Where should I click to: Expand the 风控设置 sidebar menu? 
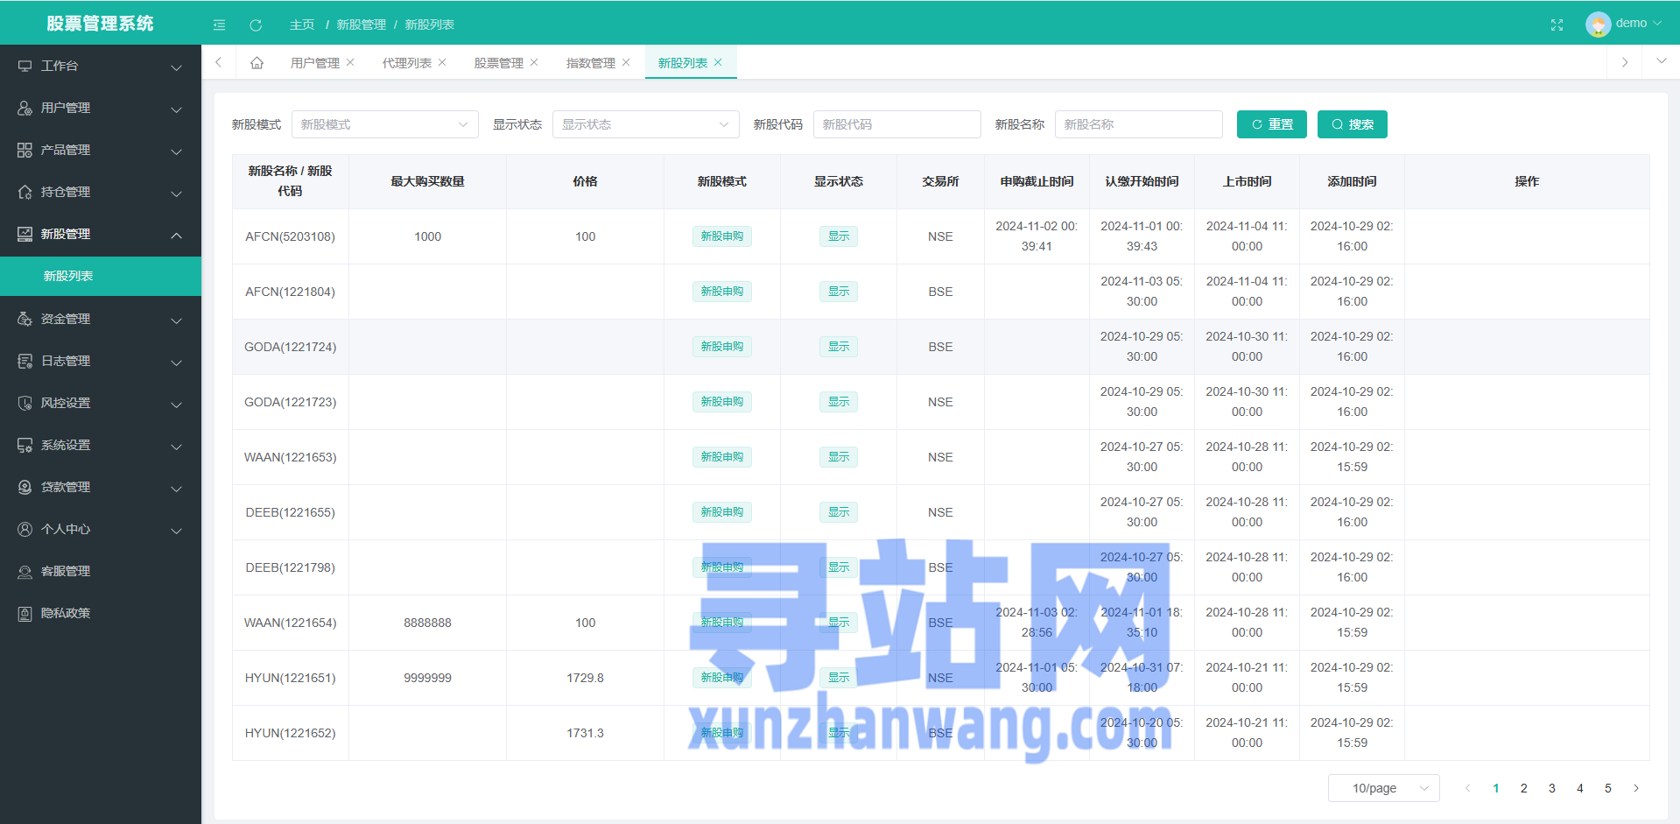point(100,403)
